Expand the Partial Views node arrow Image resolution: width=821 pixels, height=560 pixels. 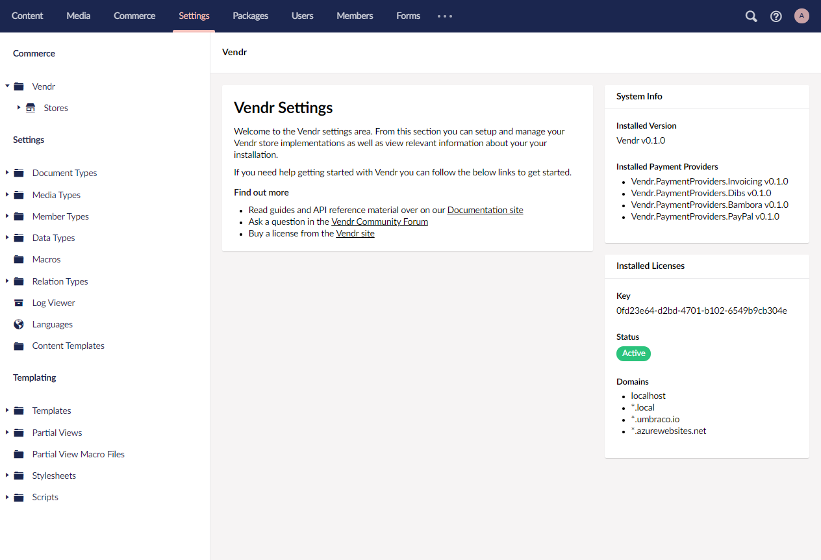pos(7,432)
